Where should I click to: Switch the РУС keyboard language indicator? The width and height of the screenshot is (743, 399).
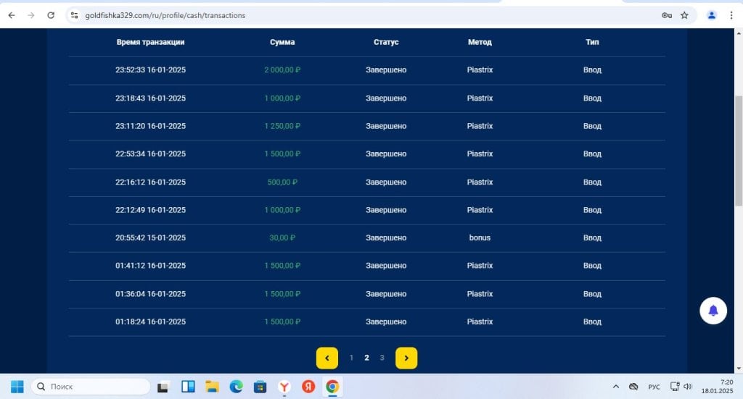(x=654, y=387)
